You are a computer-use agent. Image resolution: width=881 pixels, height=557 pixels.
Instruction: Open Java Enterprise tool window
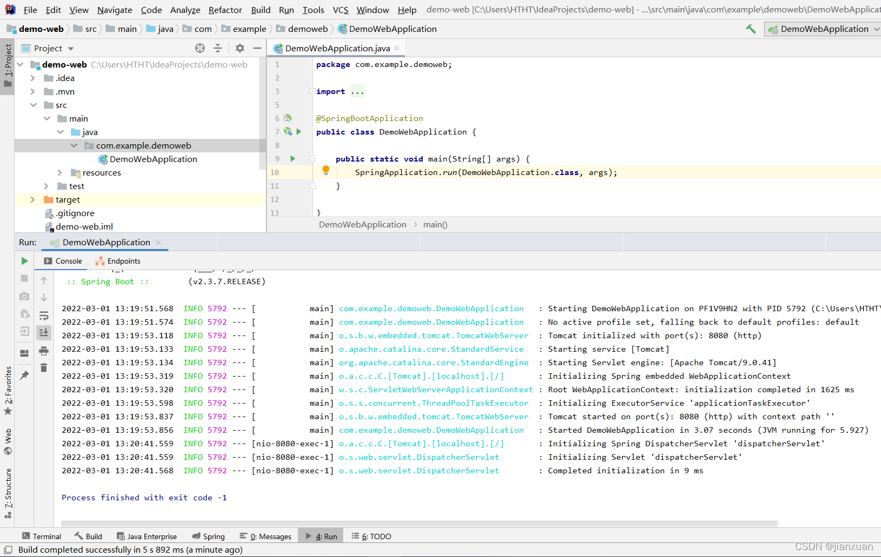click(146, 536)
